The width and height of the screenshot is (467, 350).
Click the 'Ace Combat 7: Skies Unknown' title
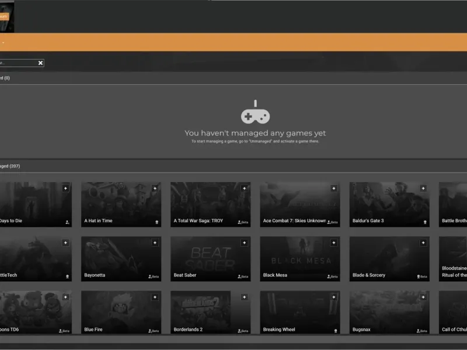click(x=295, y=220)
